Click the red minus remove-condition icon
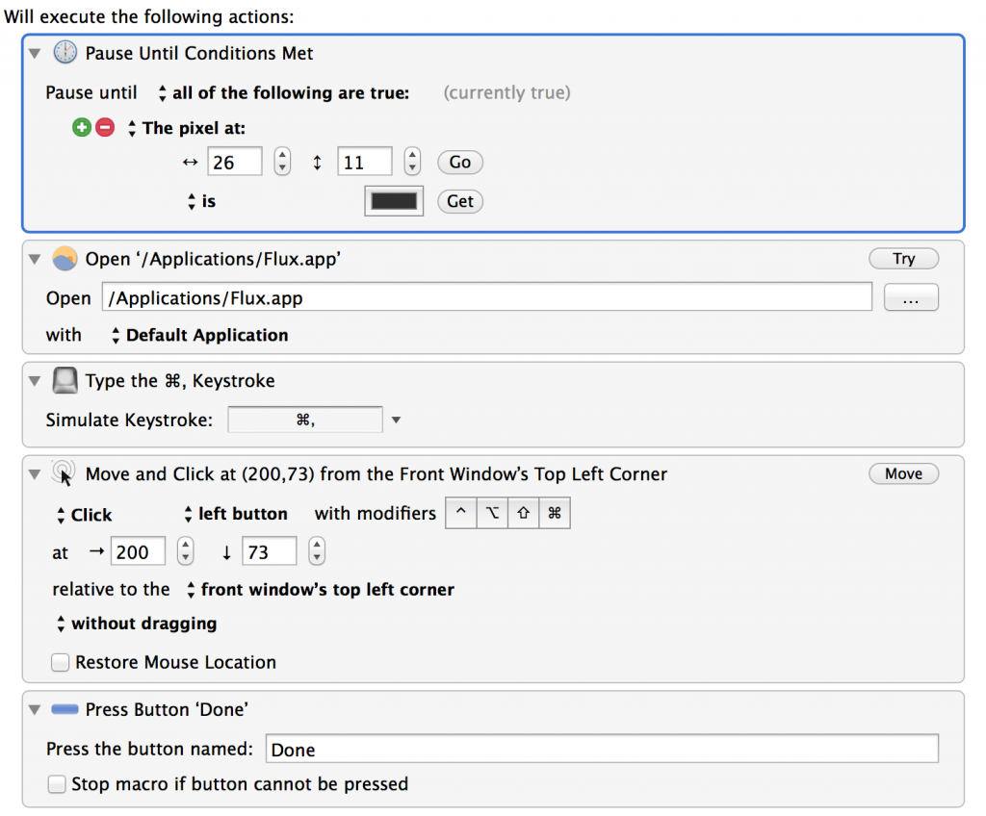Screen dimensions: 986x816 (105, 128)
